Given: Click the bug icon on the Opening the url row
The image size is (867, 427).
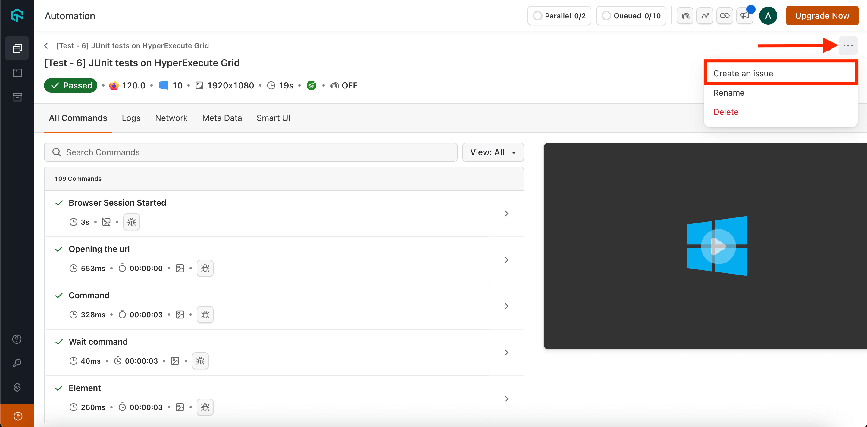Looking at the screenshot, I should click(x=205, y=268).
